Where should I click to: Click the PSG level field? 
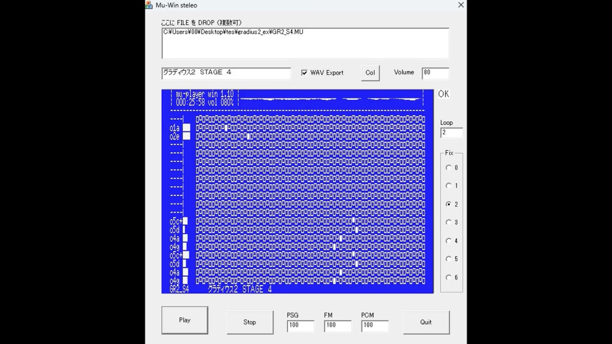300,326
